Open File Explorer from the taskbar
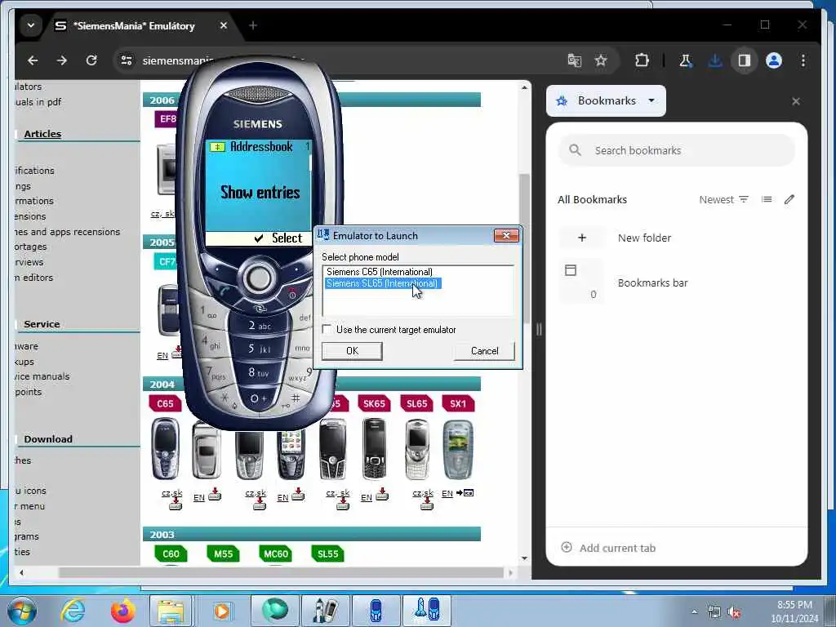836x627 pixels. pos(170,611)
